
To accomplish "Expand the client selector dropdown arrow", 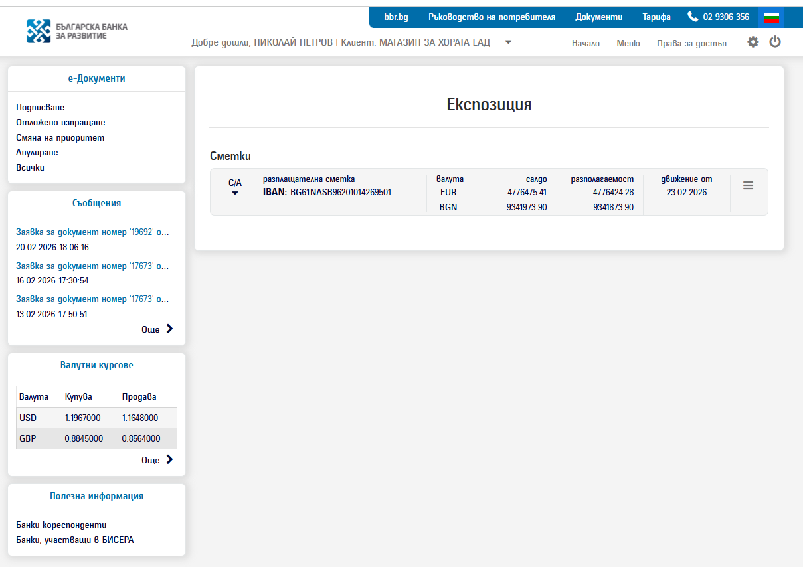I will [508, 42].
